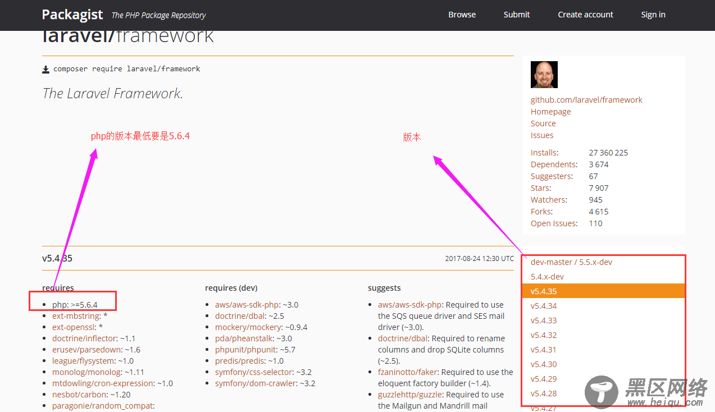715x412 pixels.
Task: Open the Stars statistic link
Action: (541, 188)
